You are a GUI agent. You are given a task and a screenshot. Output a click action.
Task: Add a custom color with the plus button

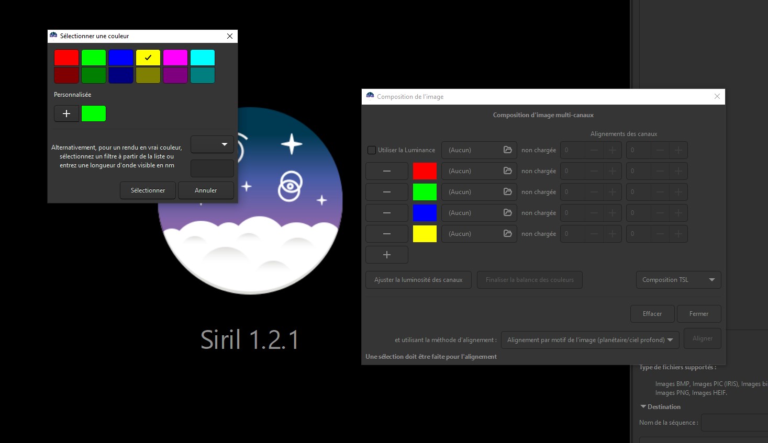coord(66,113)
